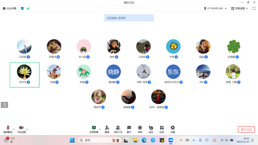Toggle the camera video on

(x=21, y=129)
